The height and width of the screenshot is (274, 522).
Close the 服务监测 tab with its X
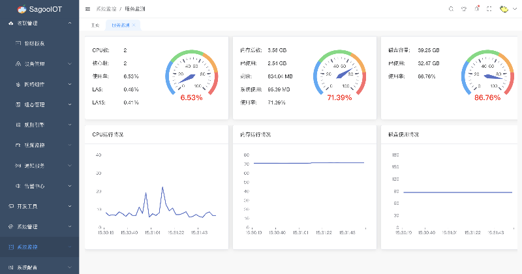pyautogui.click(x=134, y=25)
